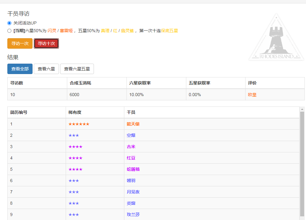Select the 当期 UP banner radio option

(9, 31)
